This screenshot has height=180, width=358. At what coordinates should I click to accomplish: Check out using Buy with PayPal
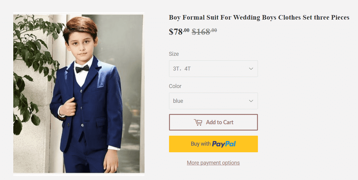[x=213, y=144]
